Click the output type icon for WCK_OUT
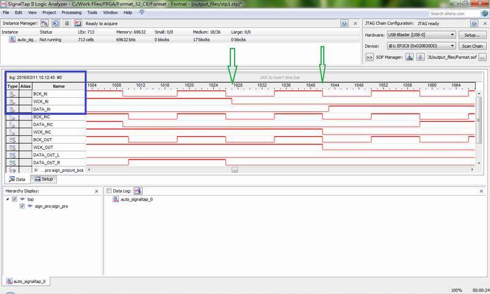This screenshot has height=294, width=490. pyautogui.click(x=12, y=147)
